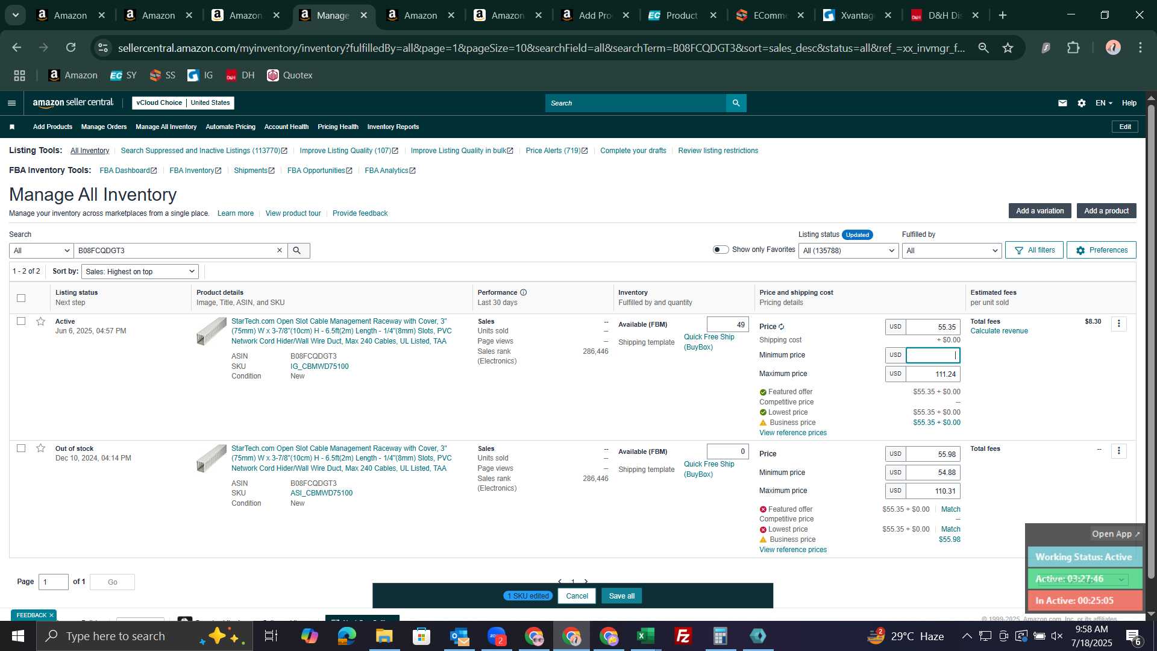Open the settings gear in Seller Central header

click(x=1082, y=103)
